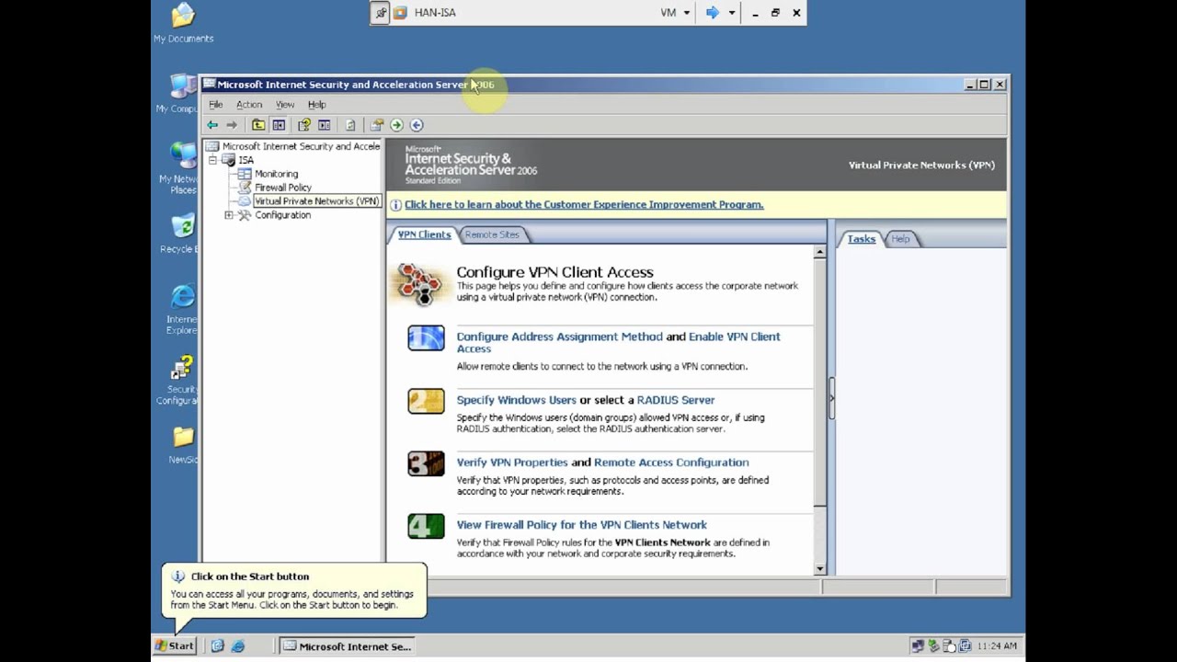Viewport: 1177px width, 662px height.
Task: Select Virtual Private Networks (VPN) tree node
Action: coord(316,201)
